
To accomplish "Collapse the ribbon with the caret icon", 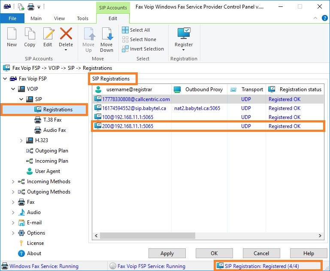I will [x=315, y=18].
